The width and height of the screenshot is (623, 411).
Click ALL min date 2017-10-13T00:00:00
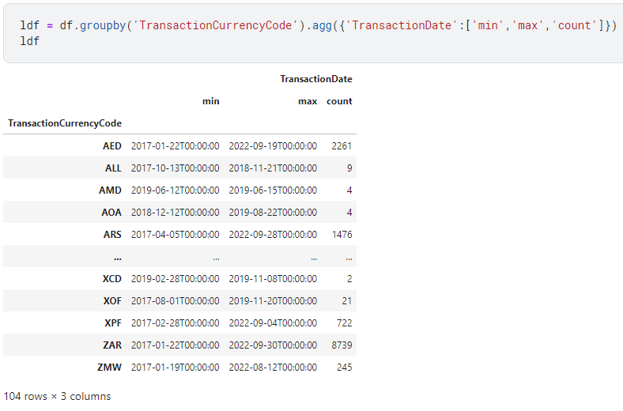176,168
